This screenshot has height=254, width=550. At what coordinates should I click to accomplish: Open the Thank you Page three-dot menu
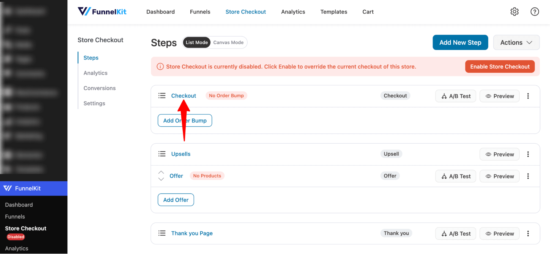528,234
